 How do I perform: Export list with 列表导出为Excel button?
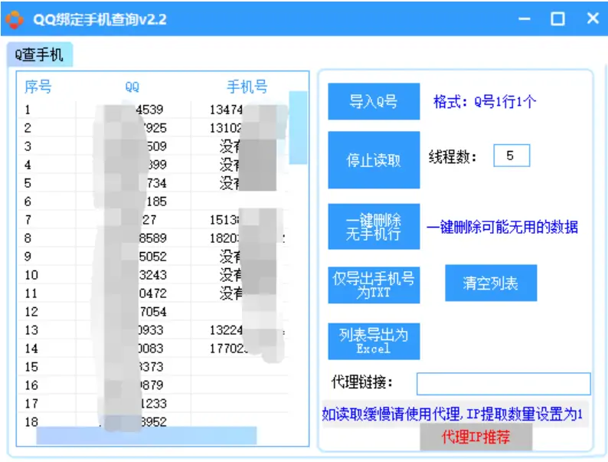(x=374, y=341)
